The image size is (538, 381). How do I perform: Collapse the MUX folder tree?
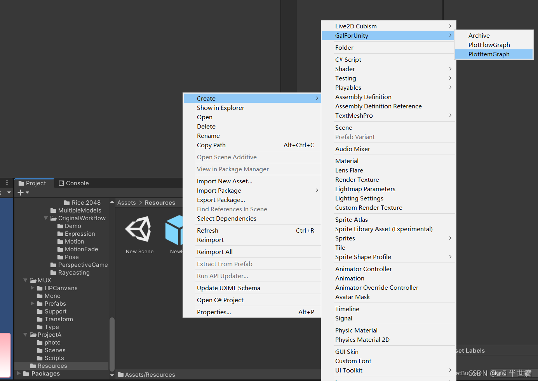pos(25,280)
